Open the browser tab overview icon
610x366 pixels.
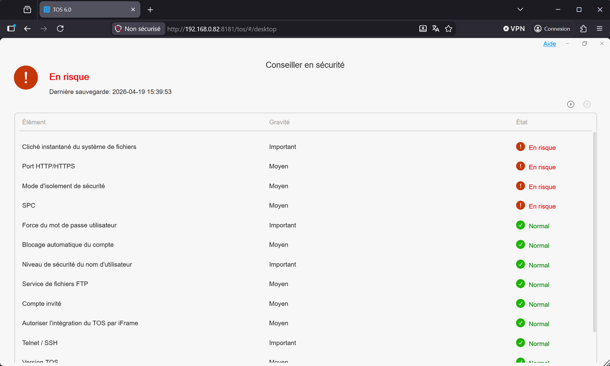point(27,10)
